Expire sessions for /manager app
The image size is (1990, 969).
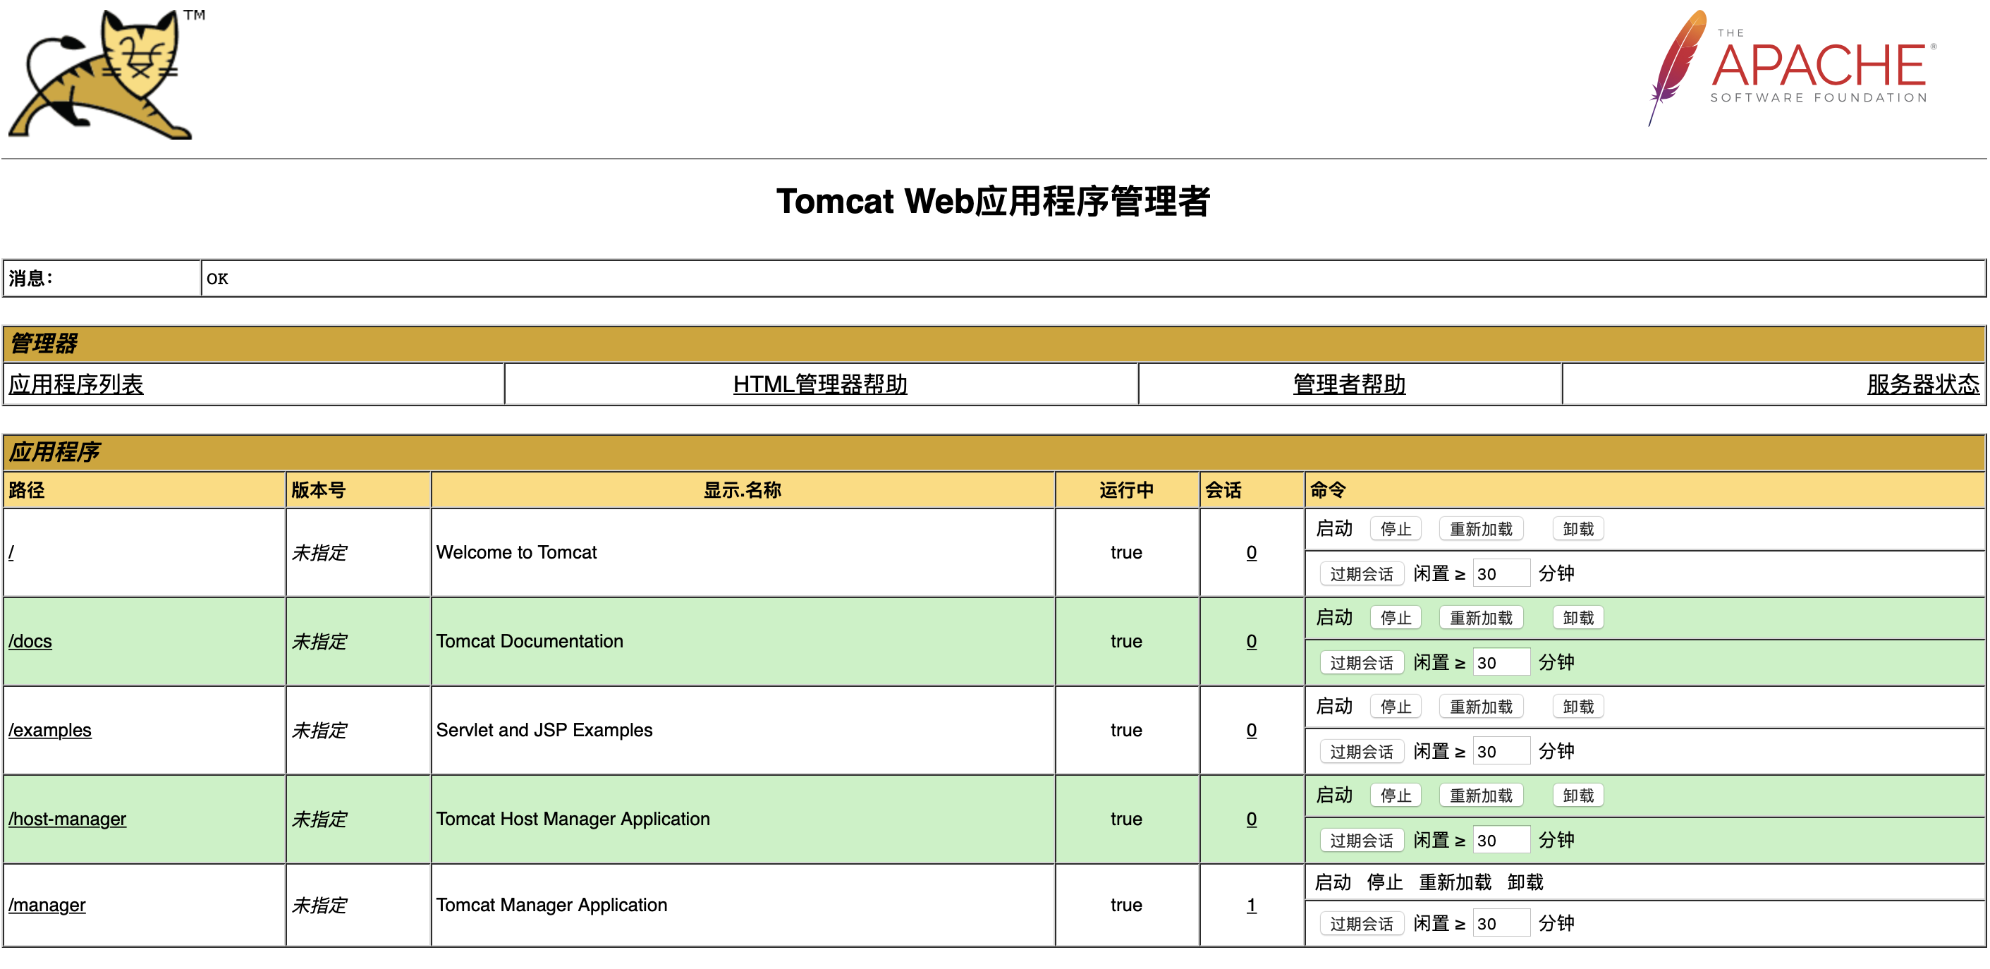(x=1361, y=924)
